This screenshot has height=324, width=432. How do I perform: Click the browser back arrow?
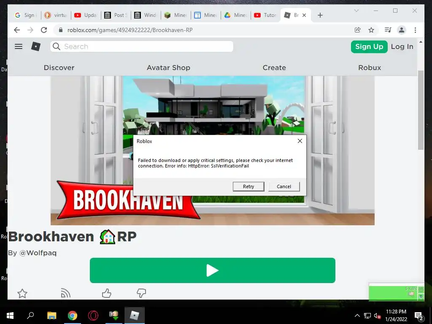pyautogui.click(x=17, y=30)
